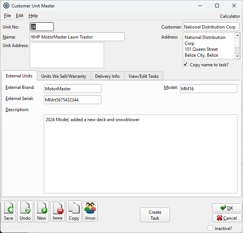Switch to the External Units tab
Screen dimensions: 243x233
(19, 76)
